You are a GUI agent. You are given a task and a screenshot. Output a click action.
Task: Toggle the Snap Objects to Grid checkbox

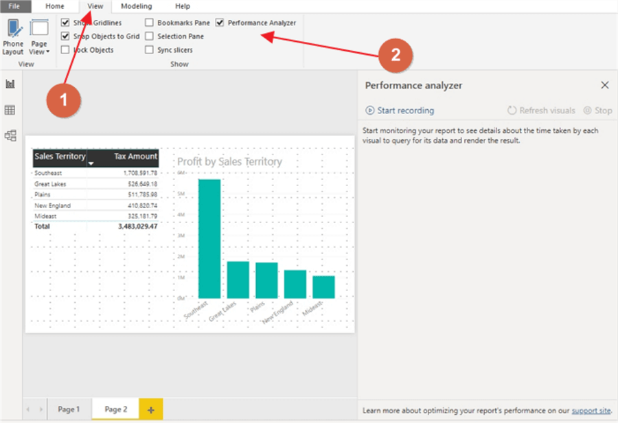(65, 36)
